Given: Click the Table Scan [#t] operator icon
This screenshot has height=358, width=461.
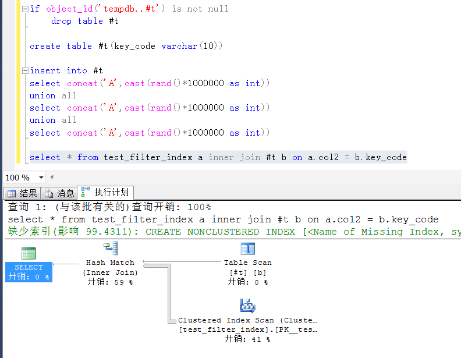Looking at the screenshot, I should 248,249.
